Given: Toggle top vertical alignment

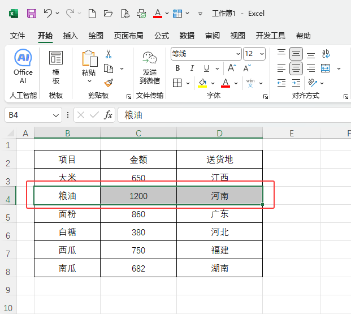Looking at the screenshot, I should (x=281, y=54).
